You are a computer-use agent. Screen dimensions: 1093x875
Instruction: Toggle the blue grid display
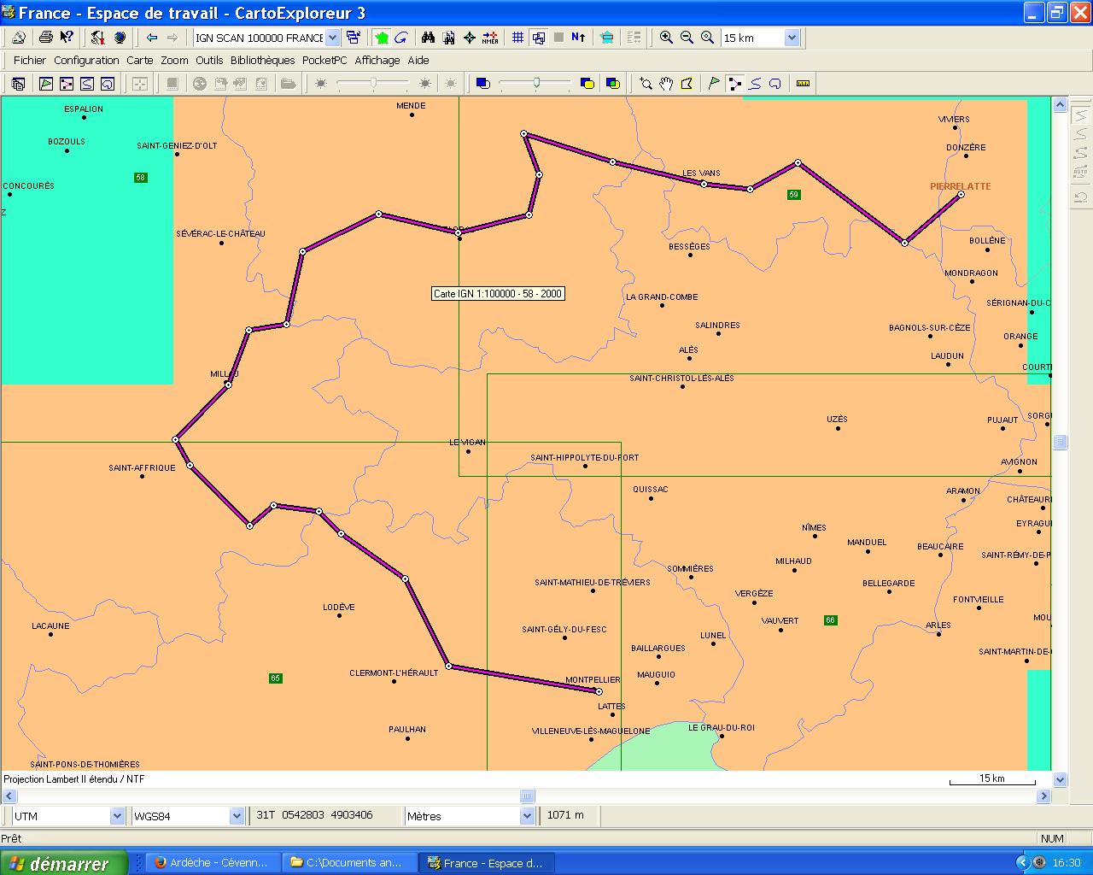tap(517, 38)
